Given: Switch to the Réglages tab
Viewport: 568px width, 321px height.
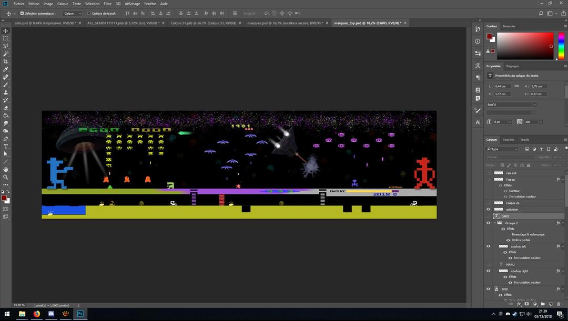Looking at the screenshot, I should click(512, 66).
